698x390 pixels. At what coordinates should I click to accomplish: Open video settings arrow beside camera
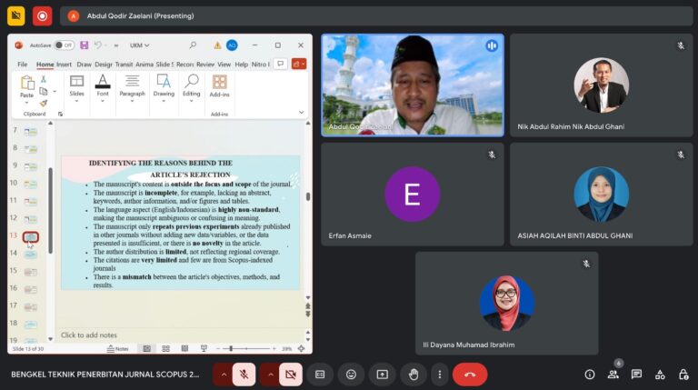(x=271, y=374)
